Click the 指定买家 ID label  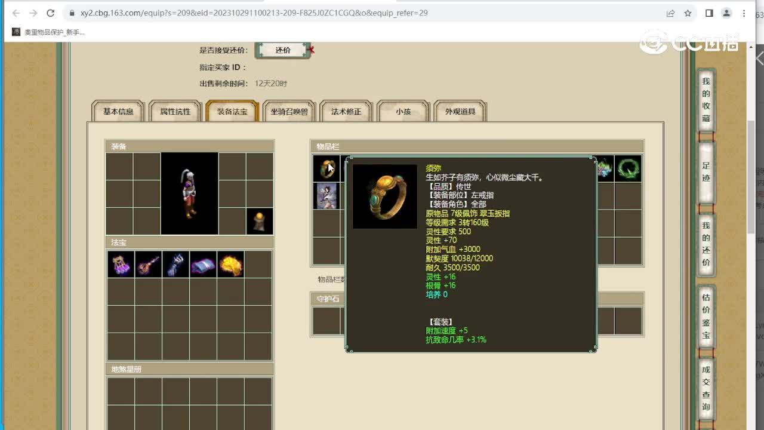pos(223,67)
